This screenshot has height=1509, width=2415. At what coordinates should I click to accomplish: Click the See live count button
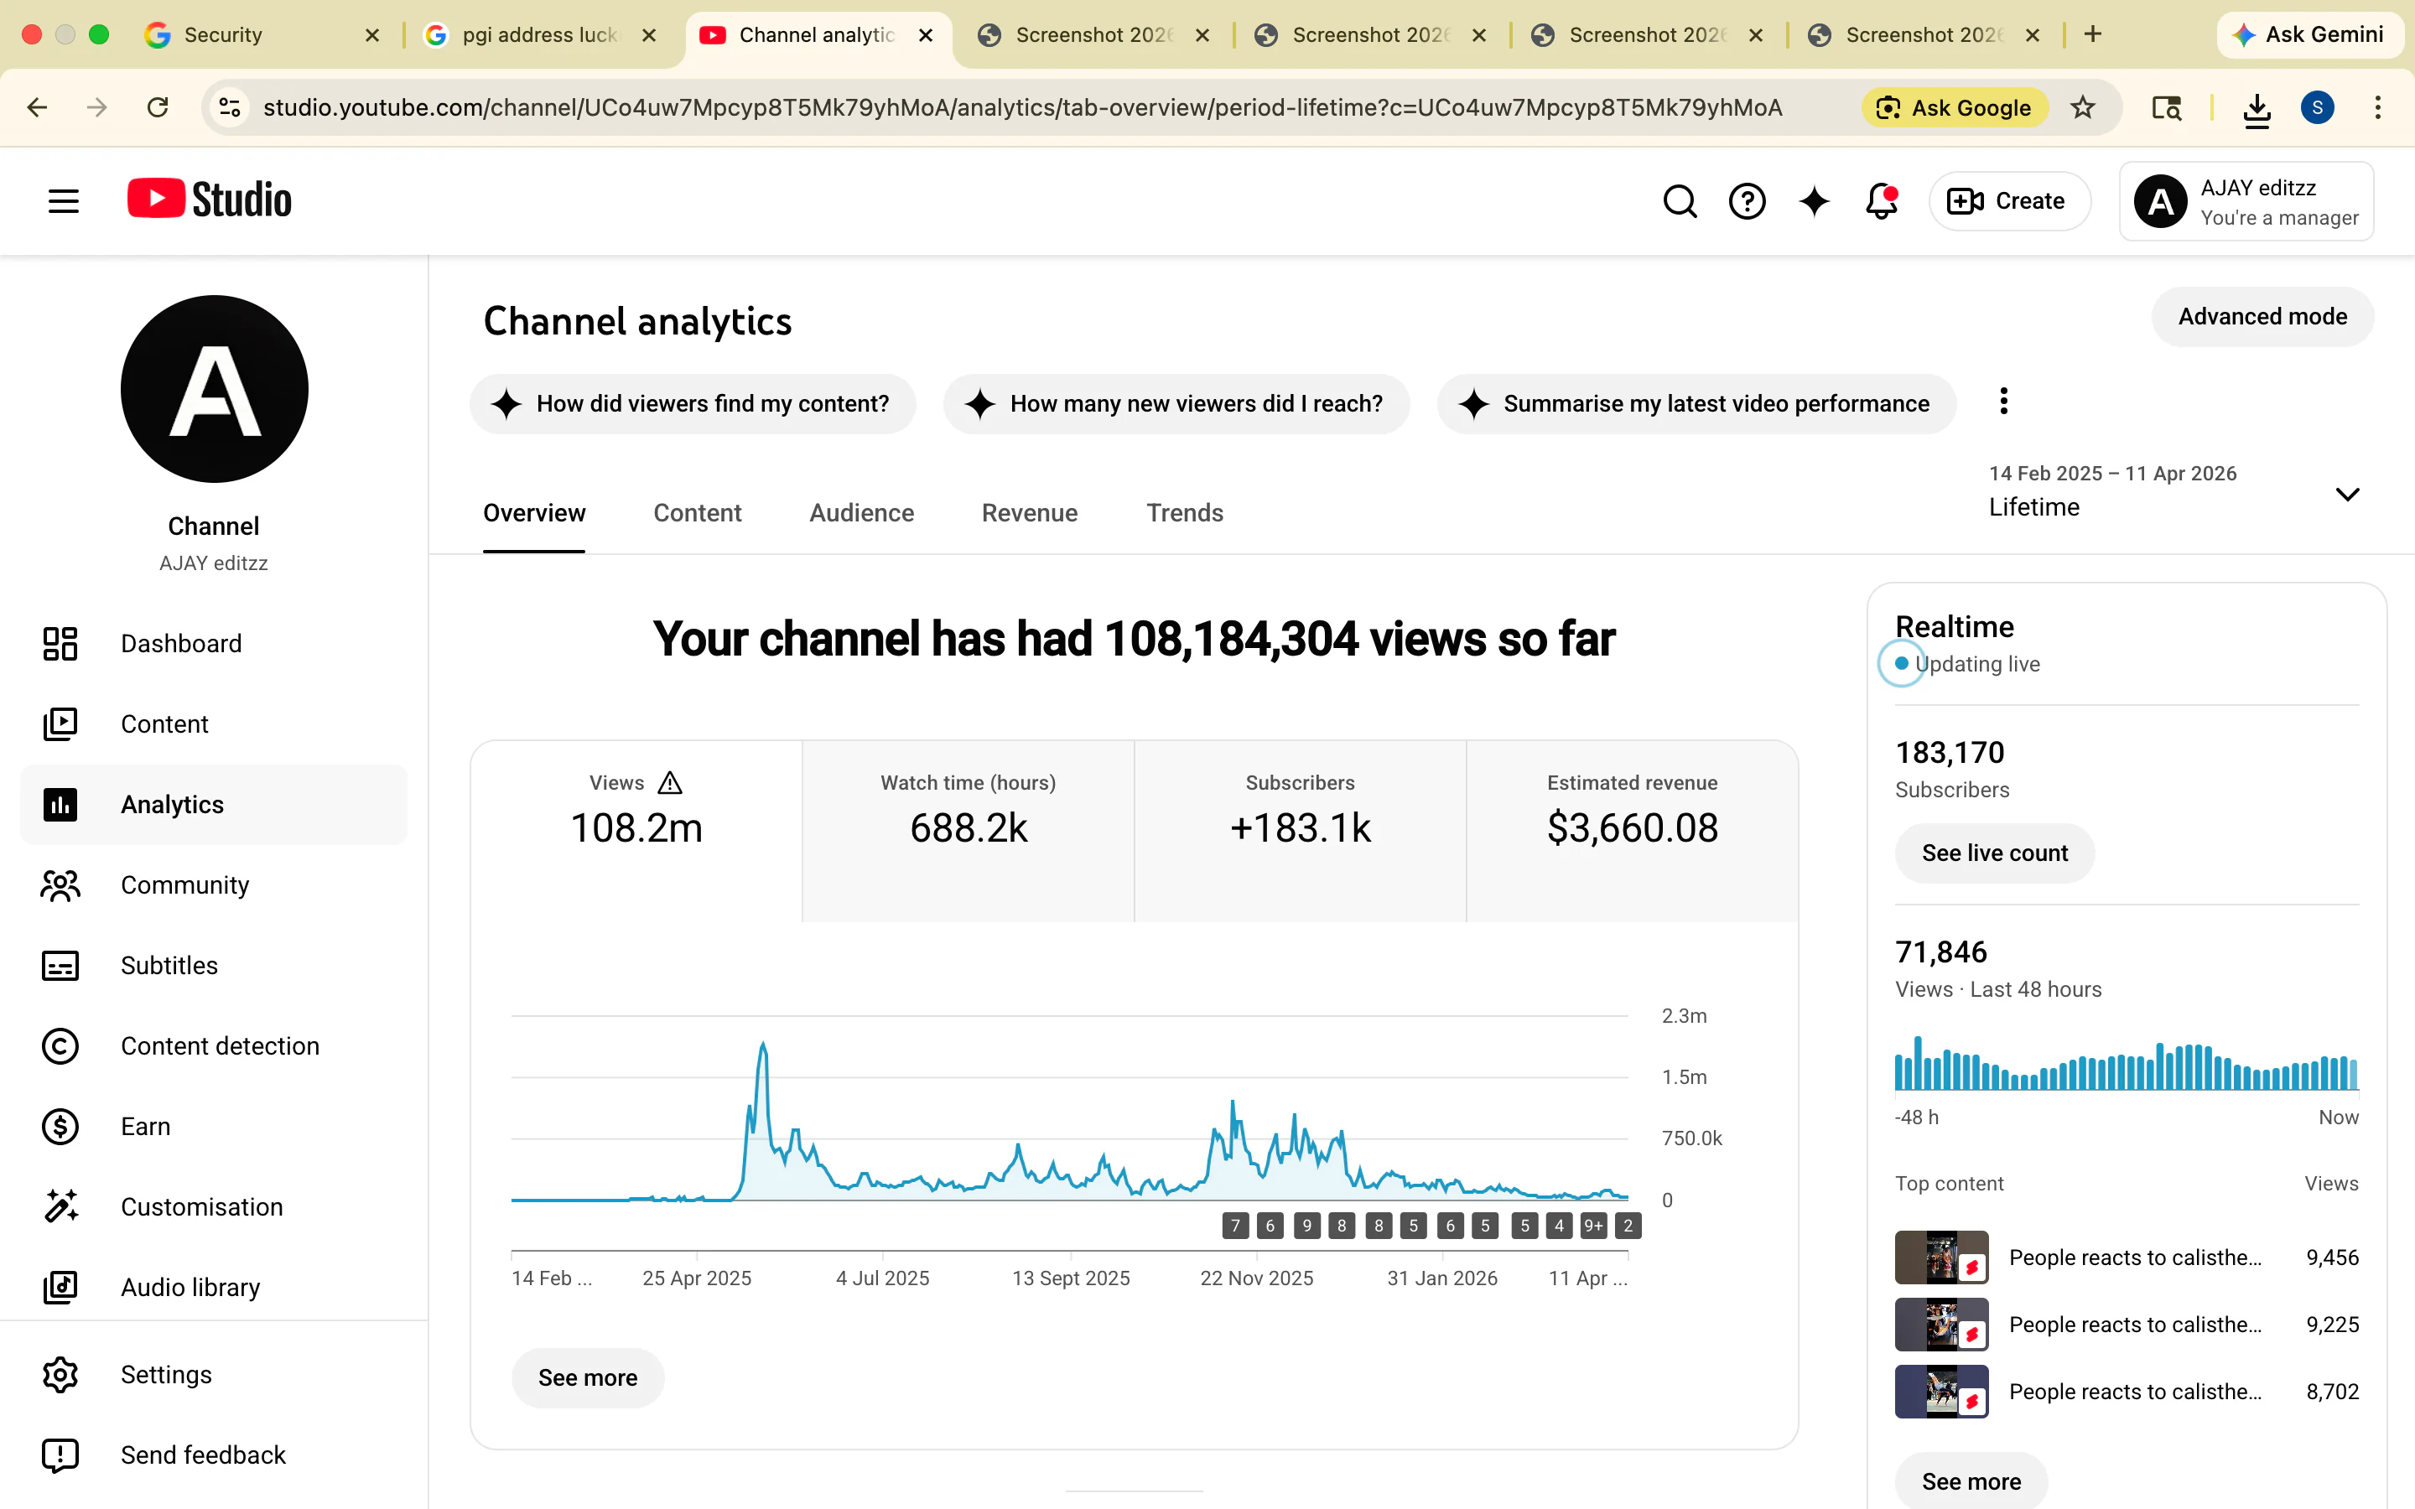(x=1994, y=853)
